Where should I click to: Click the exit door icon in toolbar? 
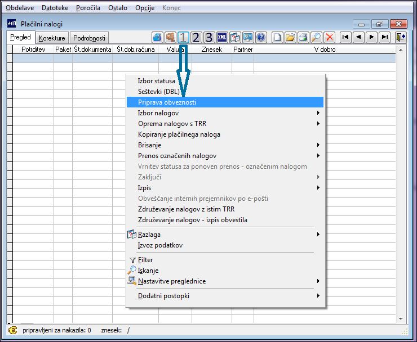click(401, 38)
